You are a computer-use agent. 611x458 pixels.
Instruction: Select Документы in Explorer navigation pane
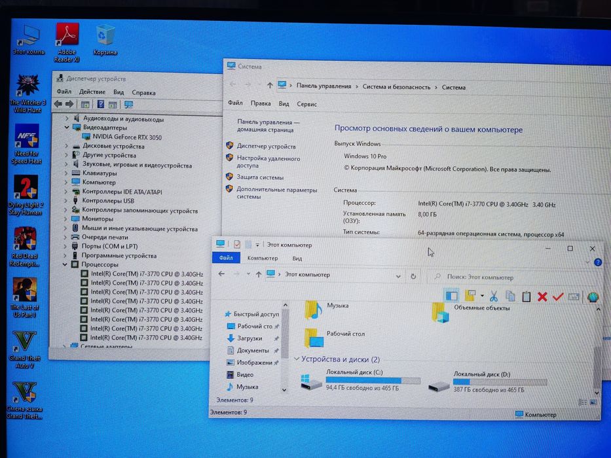click(x=253, y=350)
